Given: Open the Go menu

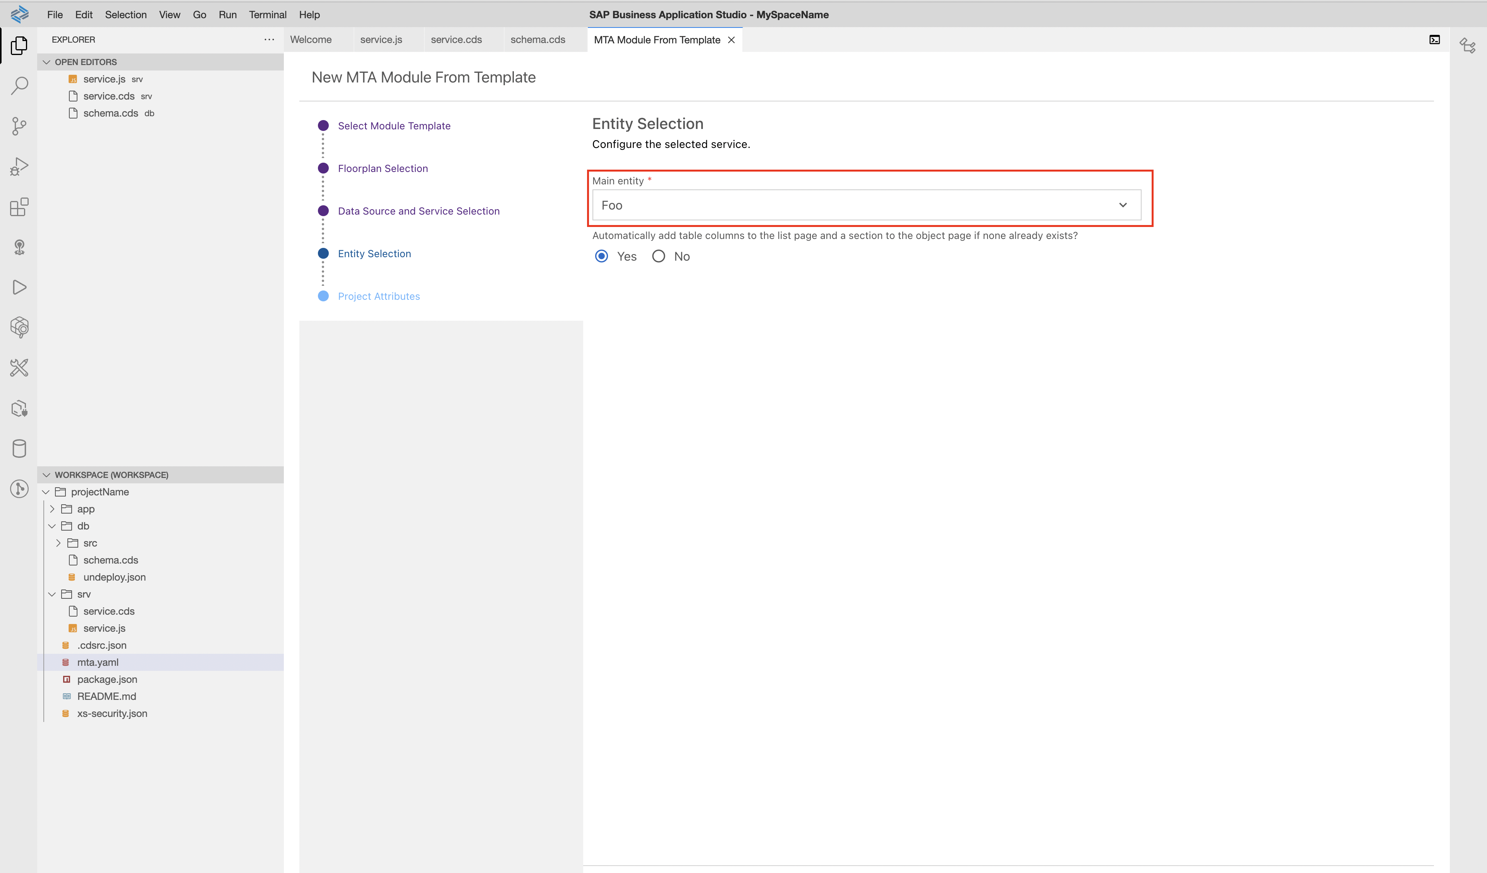Looking at the screenshot, I should pos(199,15).
